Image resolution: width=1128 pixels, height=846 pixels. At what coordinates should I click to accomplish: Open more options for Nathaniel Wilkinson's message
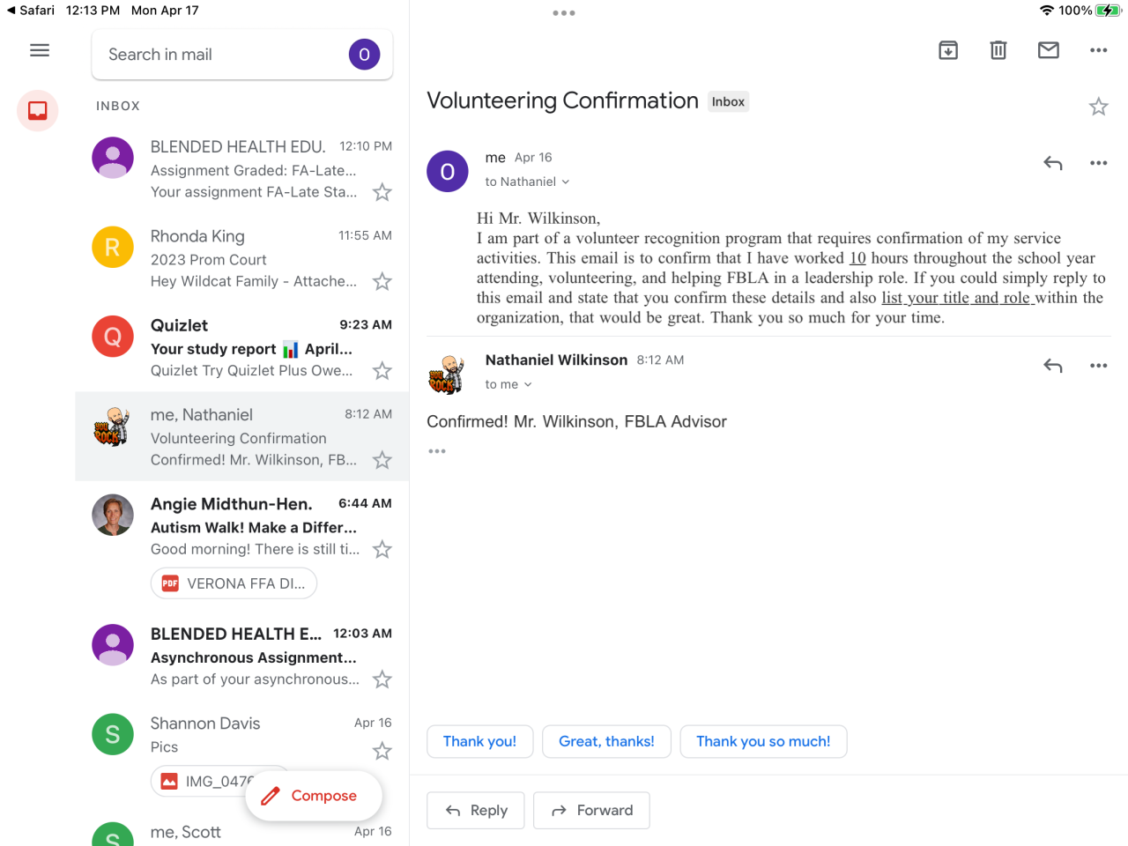pyautogui.click(x=1098, y=366)
